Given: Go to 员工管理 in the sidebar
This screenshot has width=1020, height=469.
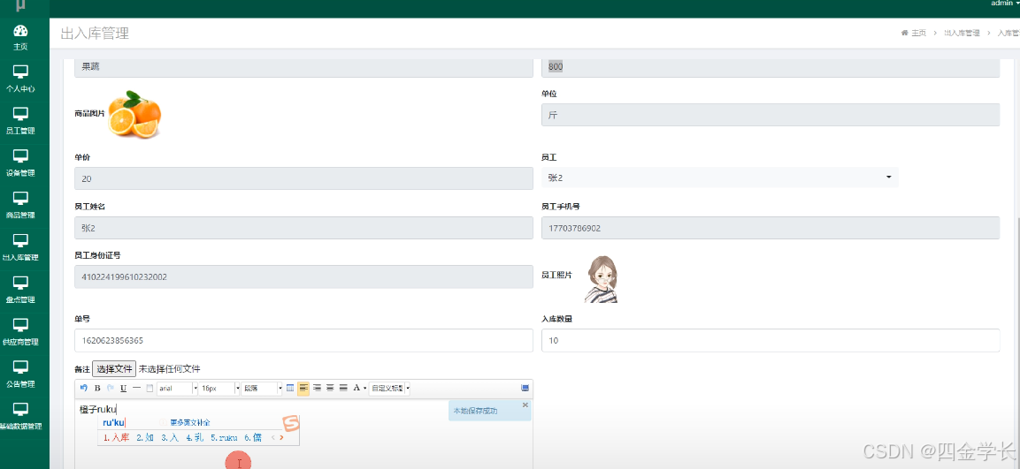Looking at the screenshot, I should pyautogui.click(x=21, y=122).
